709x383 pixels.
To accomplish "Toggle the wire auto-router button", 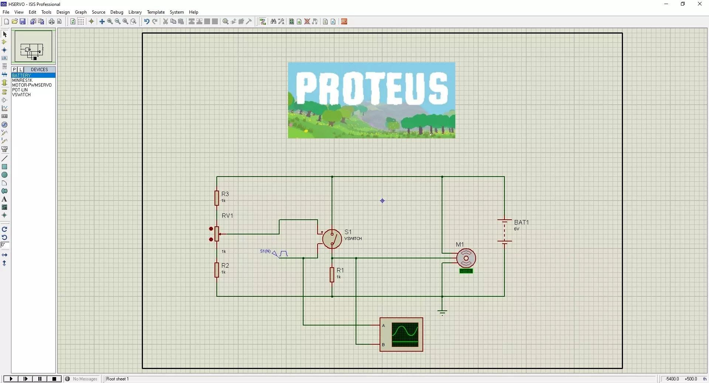I will point(263,22).
